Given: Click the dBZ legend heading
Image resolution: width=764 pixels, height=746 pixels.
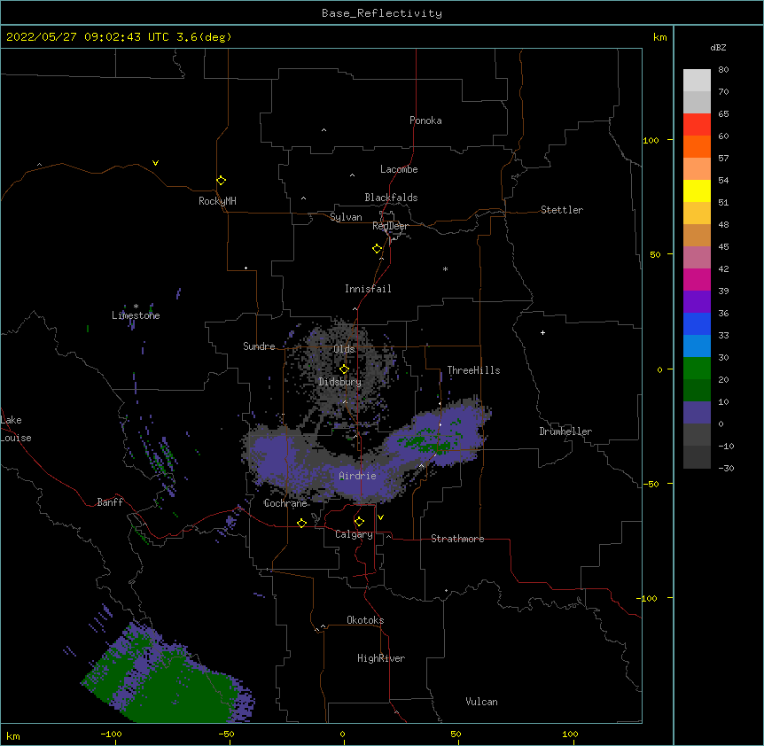Looking at the screenshot, I should tap(718, 47).
